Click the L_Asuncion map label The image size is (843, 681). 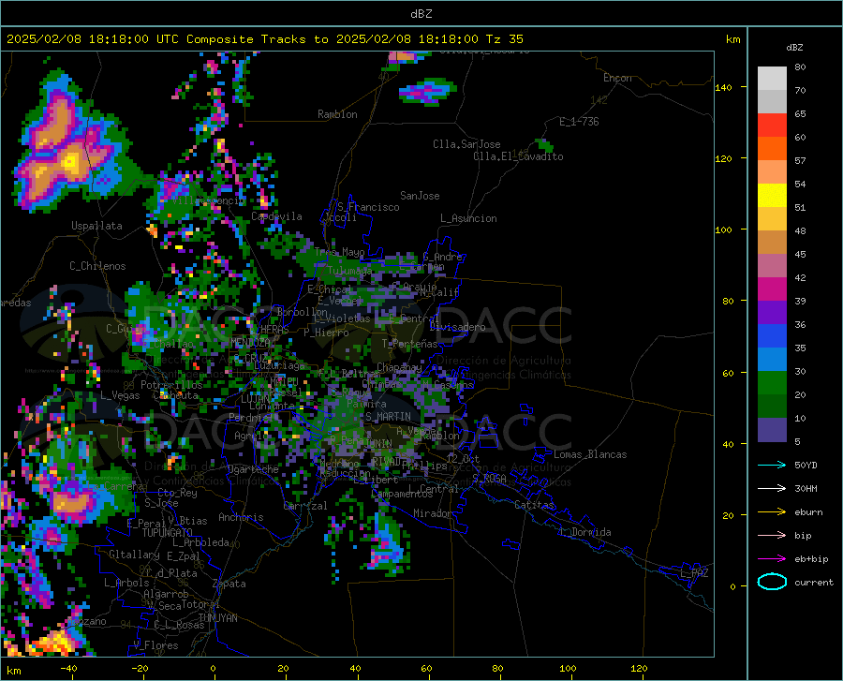coord(468,218)
